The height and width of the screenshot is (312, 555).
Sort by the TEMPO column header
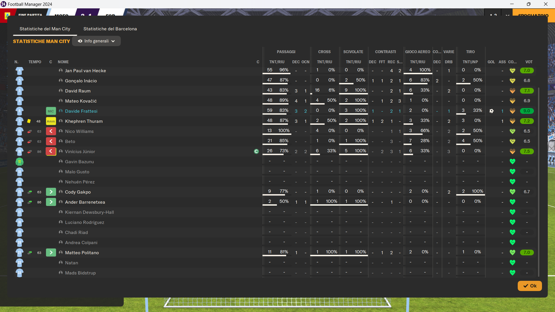[x=35, y=62]
